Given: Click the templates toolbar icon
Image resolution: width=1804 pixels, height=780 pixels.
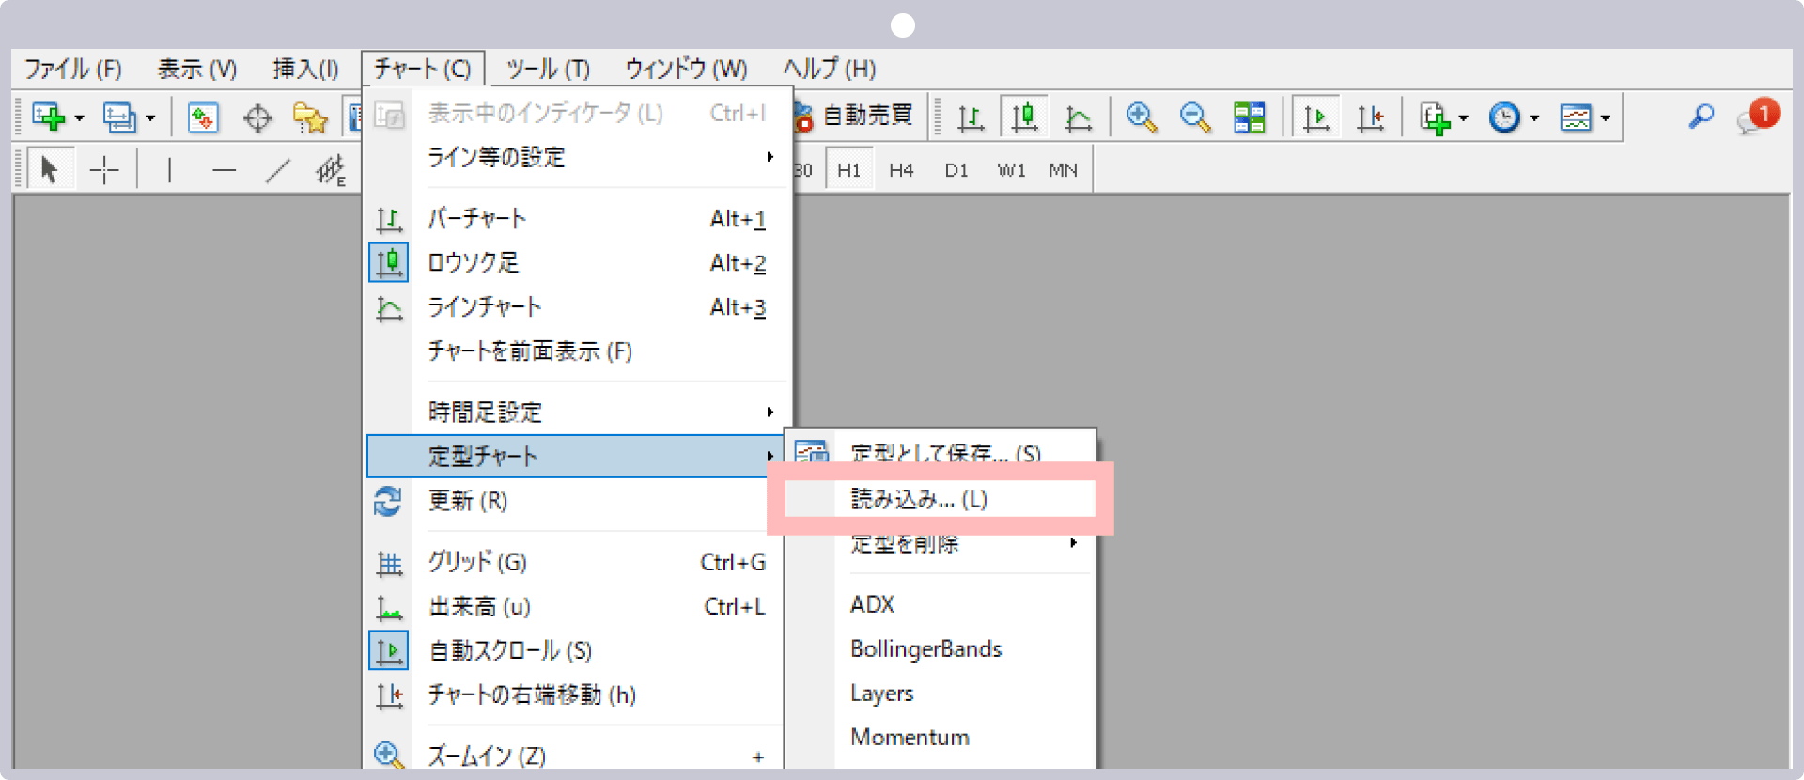Looking at the screenshot, I should point(1576,117).
